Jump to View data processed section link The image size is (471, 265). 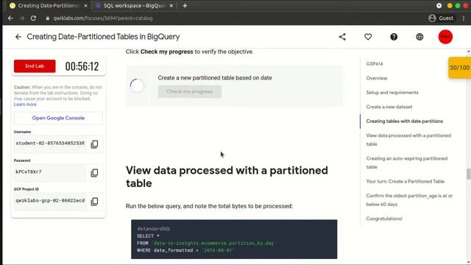(x=408, y=140)
